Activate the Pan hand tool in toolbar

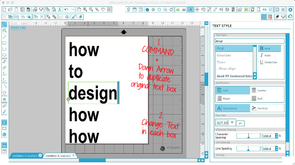point(79,10)
